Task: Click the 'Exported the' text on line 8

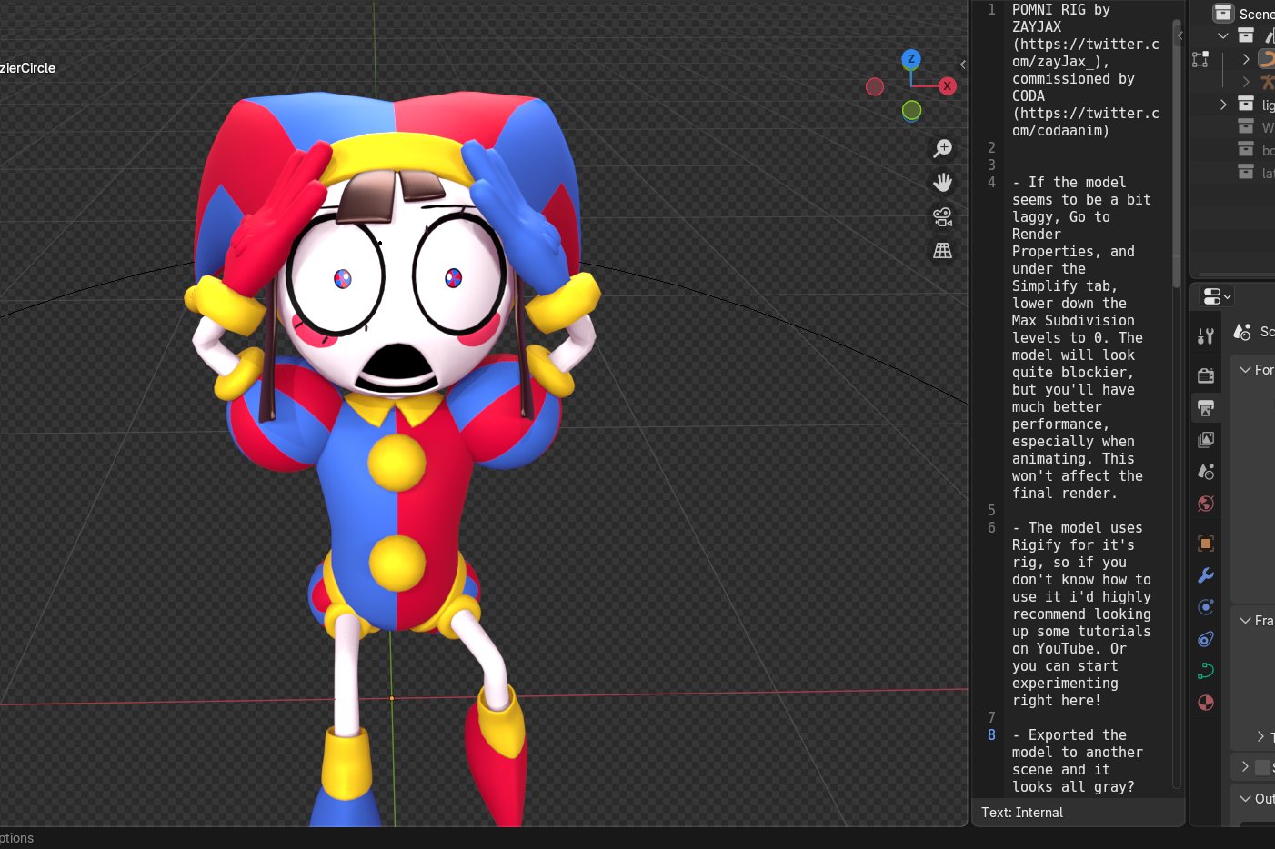Action: 1078,734
